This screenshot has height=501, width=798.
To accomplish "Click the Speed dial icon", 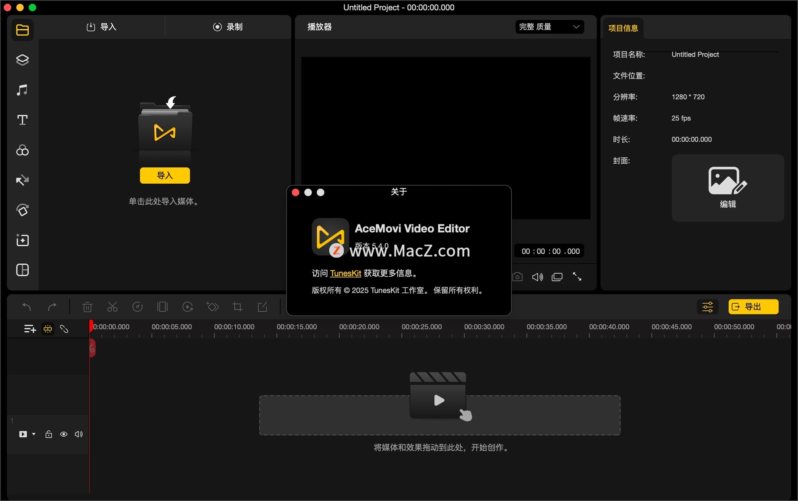I will [137, 307].
